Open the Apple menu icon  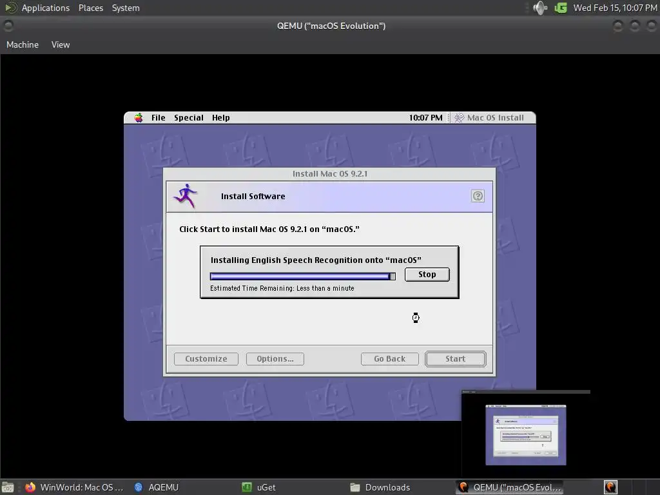[x=139, y=118]
